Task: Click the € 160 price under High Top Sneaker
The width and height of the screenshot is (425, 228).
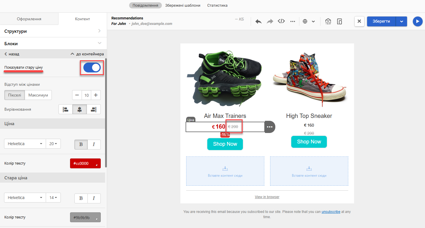Action: pos(309,125)
